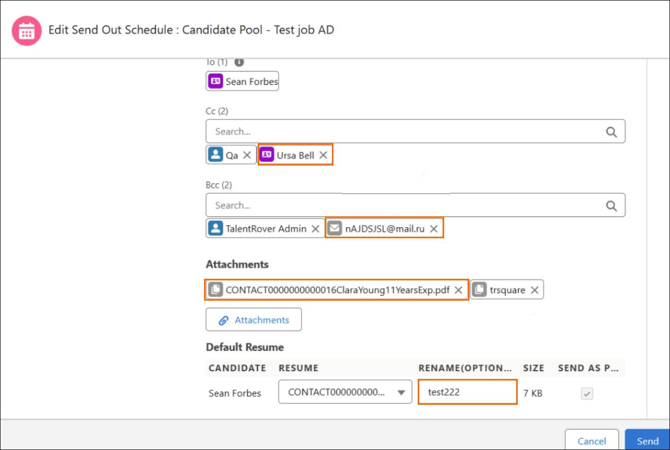Remove TalentRover Admin from Bcc
670x450 pixels.
point(315,229)
